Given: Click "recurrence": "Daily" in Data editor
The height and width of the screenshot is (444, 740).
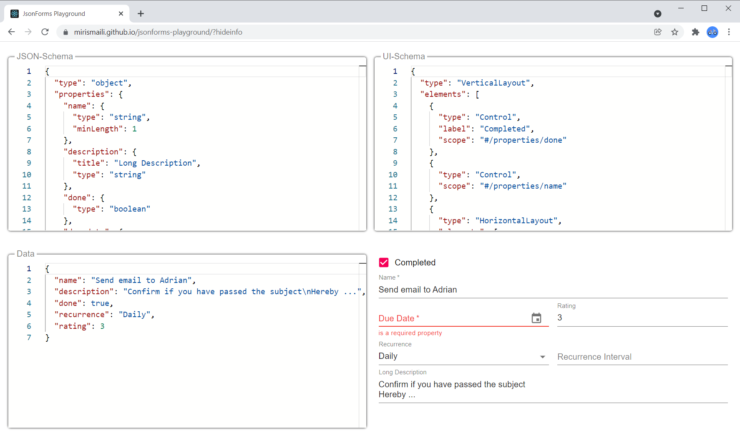Looking at the screenshot, I should point(105,315).
